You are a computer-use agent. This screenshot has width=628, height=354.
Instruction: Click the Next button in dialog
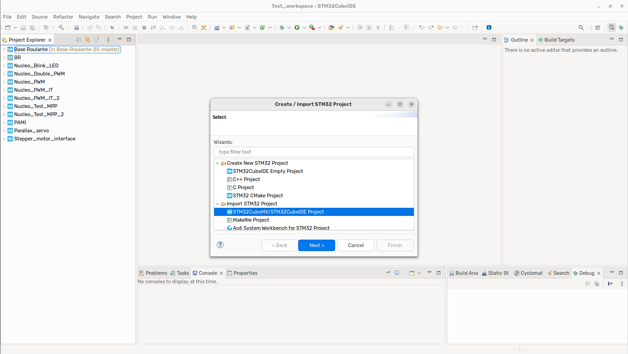pos(317,245)
